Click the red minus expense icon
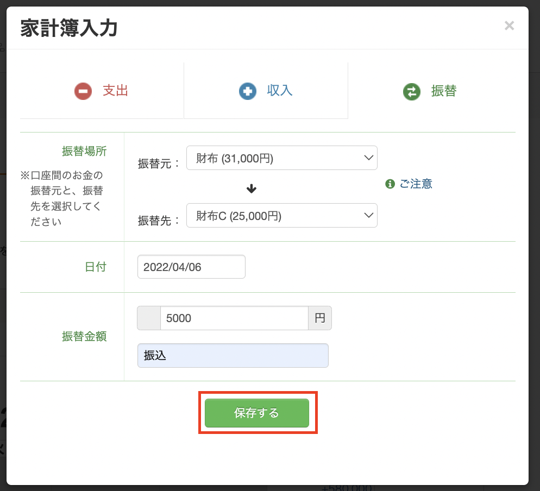 (83, 91)
